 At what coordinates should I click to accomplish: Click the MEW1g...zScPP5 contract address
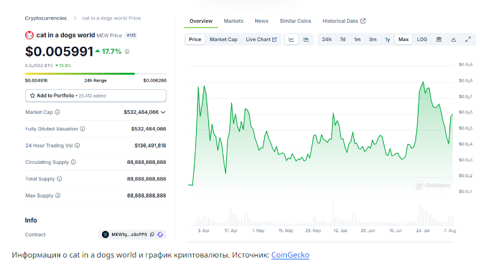tap(129, 235)
